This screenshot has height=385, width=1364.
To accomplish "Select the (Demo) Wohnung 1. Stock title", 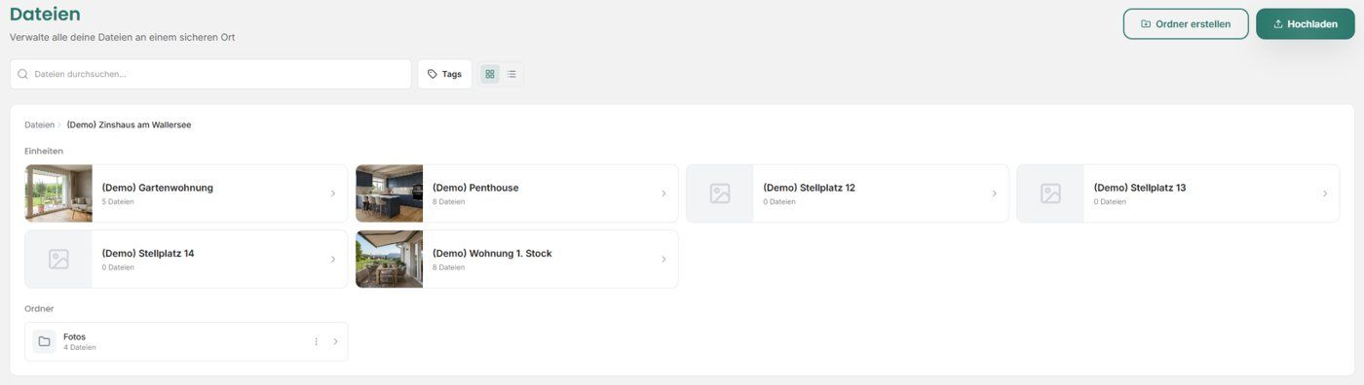I will point(492,253).
